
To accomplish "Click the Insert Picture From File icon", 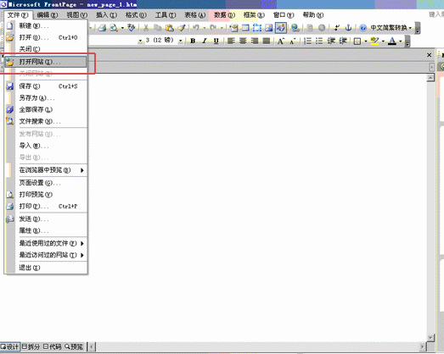I will click(x=269, y=28).
